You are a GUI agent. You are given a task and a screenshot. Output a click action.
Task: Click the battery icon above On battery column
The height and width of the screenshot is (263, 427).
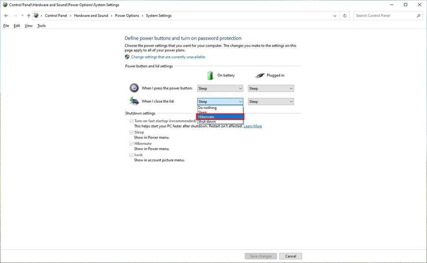coord(210,75)
